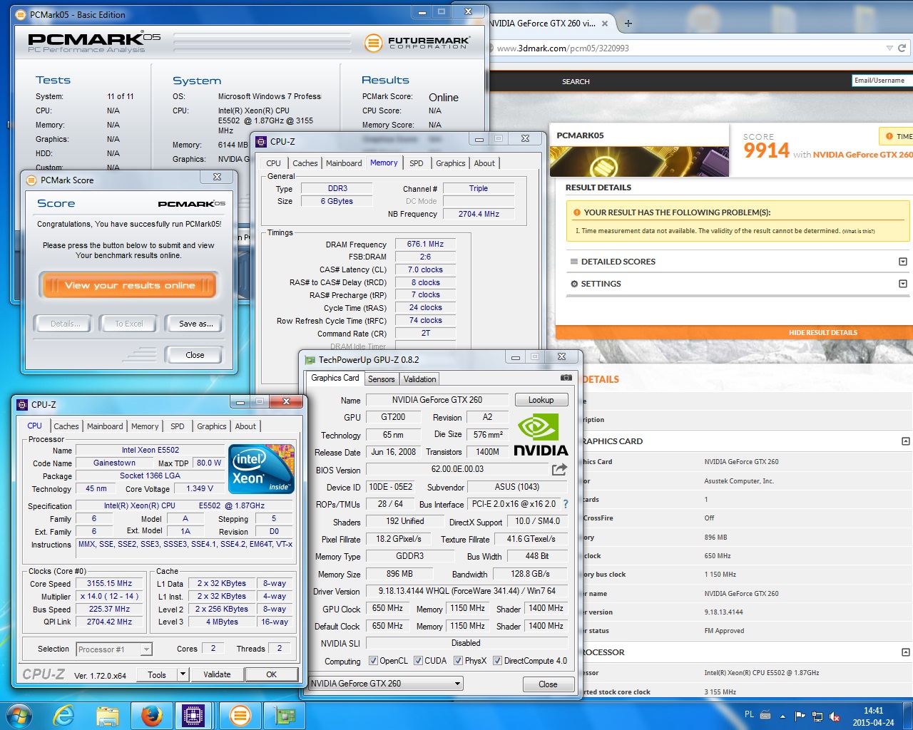Screen dimensions: 913x730
Task: Open the Windows Start button
Action: [19, 715]
